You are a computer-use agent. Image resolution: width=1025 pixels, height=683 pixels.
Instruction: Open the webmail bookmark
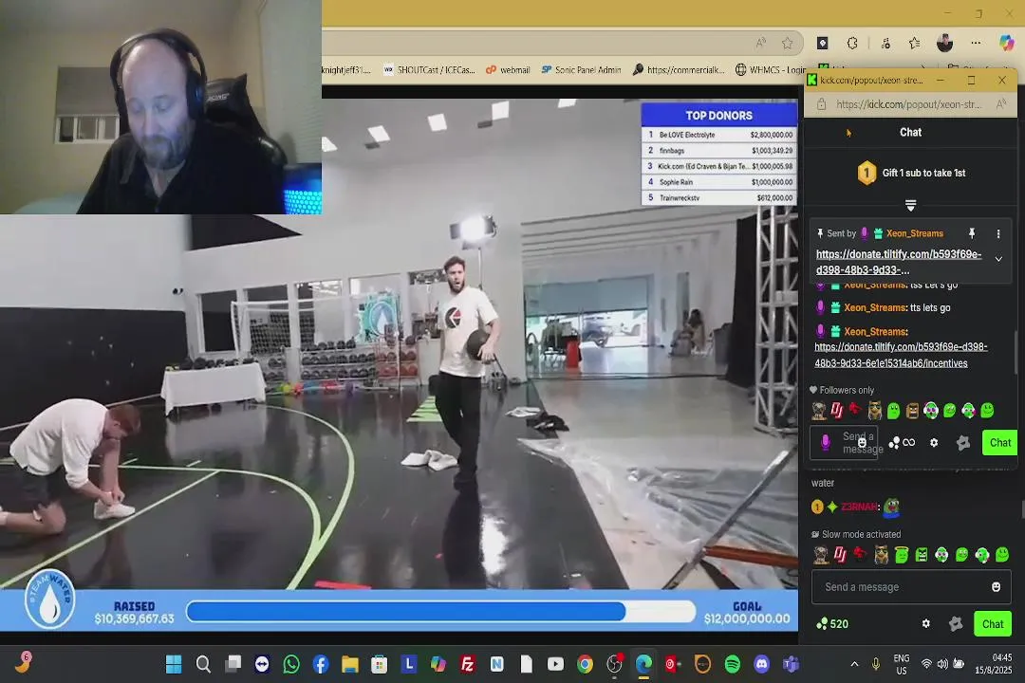507,70
